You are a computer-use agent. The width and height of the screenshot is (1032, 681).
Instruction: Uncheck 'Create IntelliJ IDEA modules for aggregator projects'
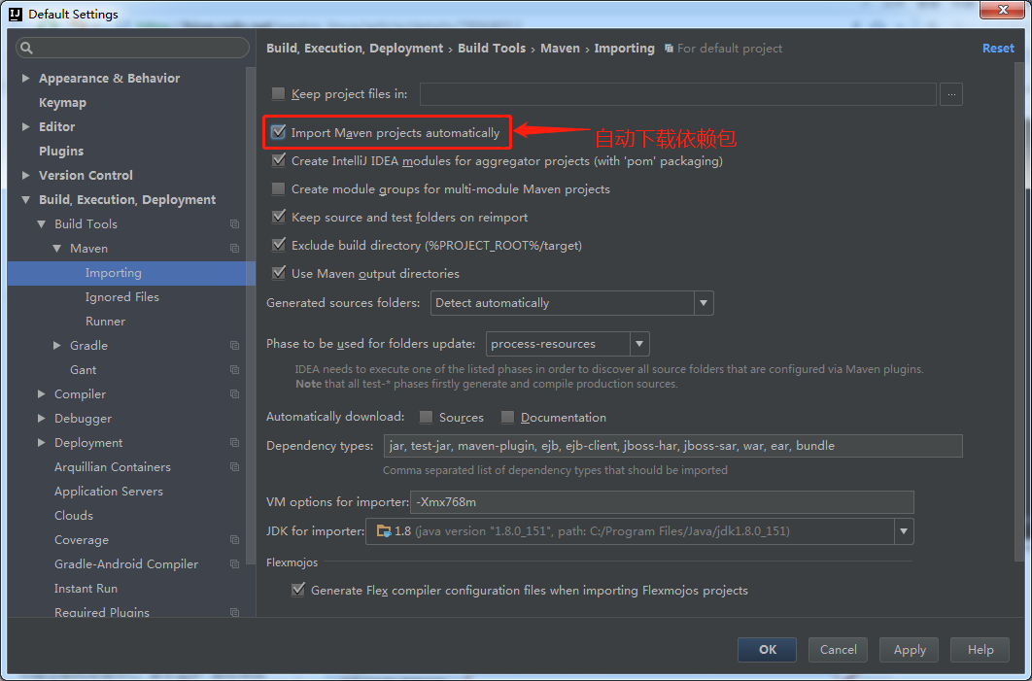point(278,160)
